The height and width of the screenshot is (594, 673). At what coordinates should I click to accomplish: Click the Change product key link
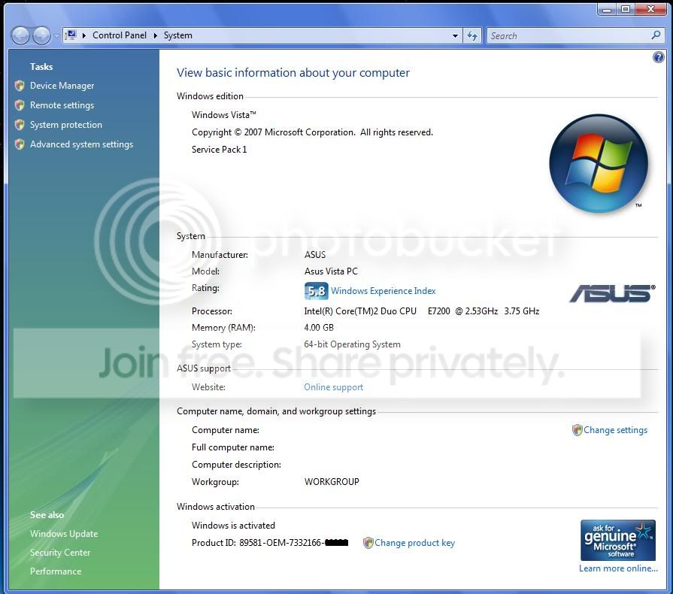point(414,543)
